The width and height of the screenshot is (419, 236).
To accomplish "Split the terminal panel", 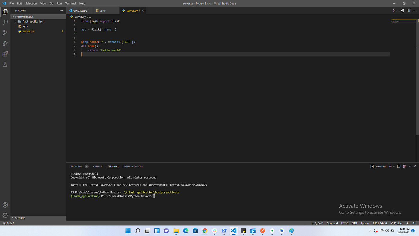I will pos(399,167).
